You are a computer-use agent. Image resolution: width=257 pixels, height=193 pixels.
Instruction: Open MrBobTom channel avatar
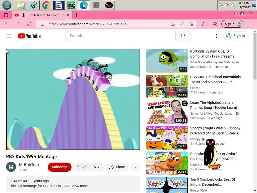(x=11, y=167)
